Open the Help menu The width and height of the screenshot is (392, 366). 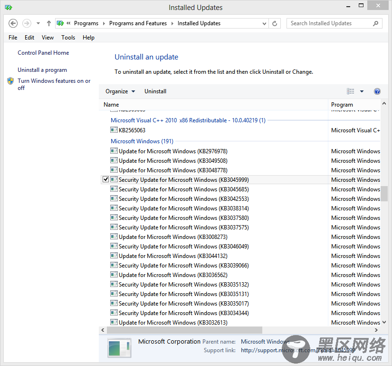click(x=88, y=38)
